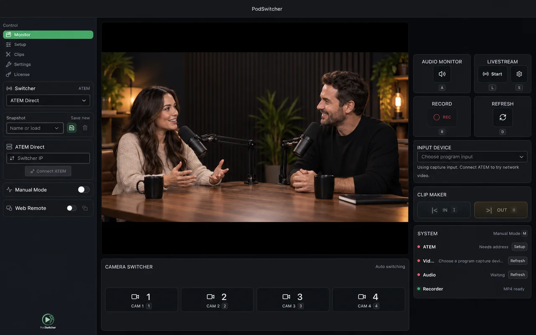
Task: Click Setup button in ATEM system row
Action: pyautogui.click(x=519, y=247)
